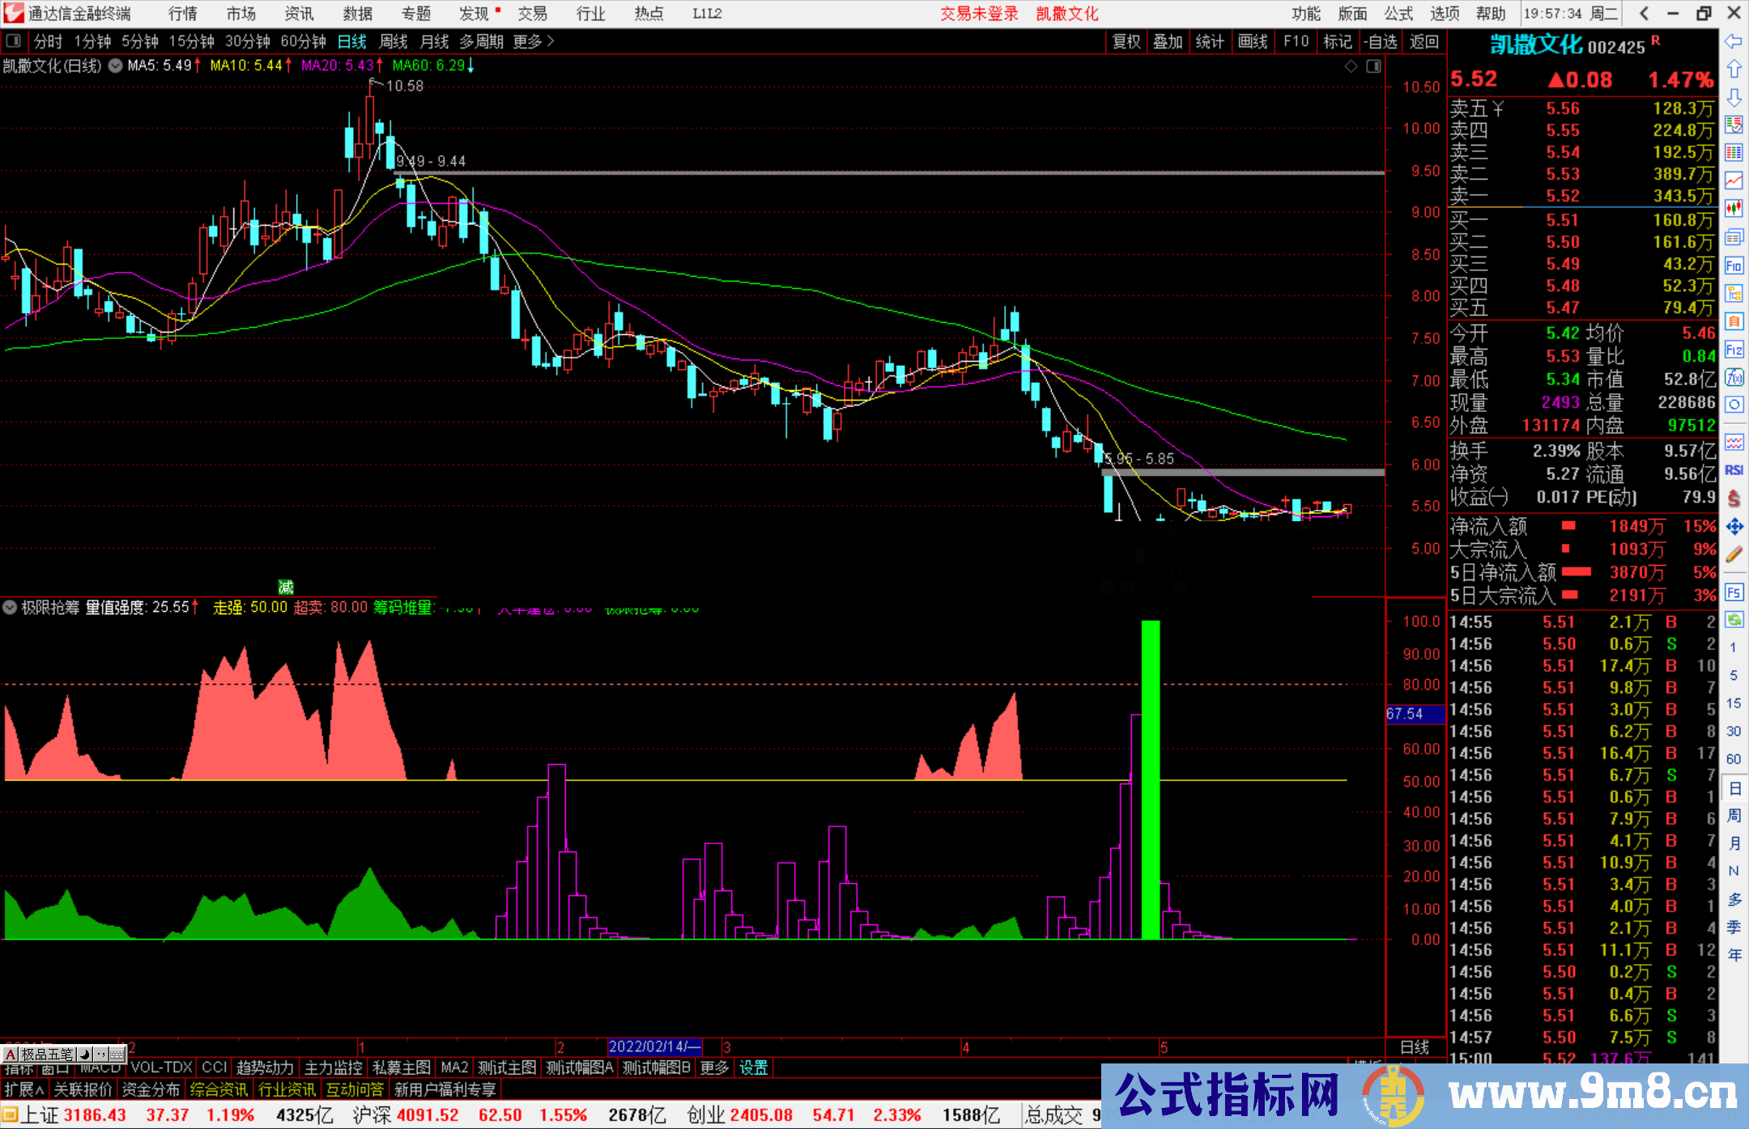Select the pencil drawing tool icon
This screenshot has height=1129, width=1749.
point(1734,554)
